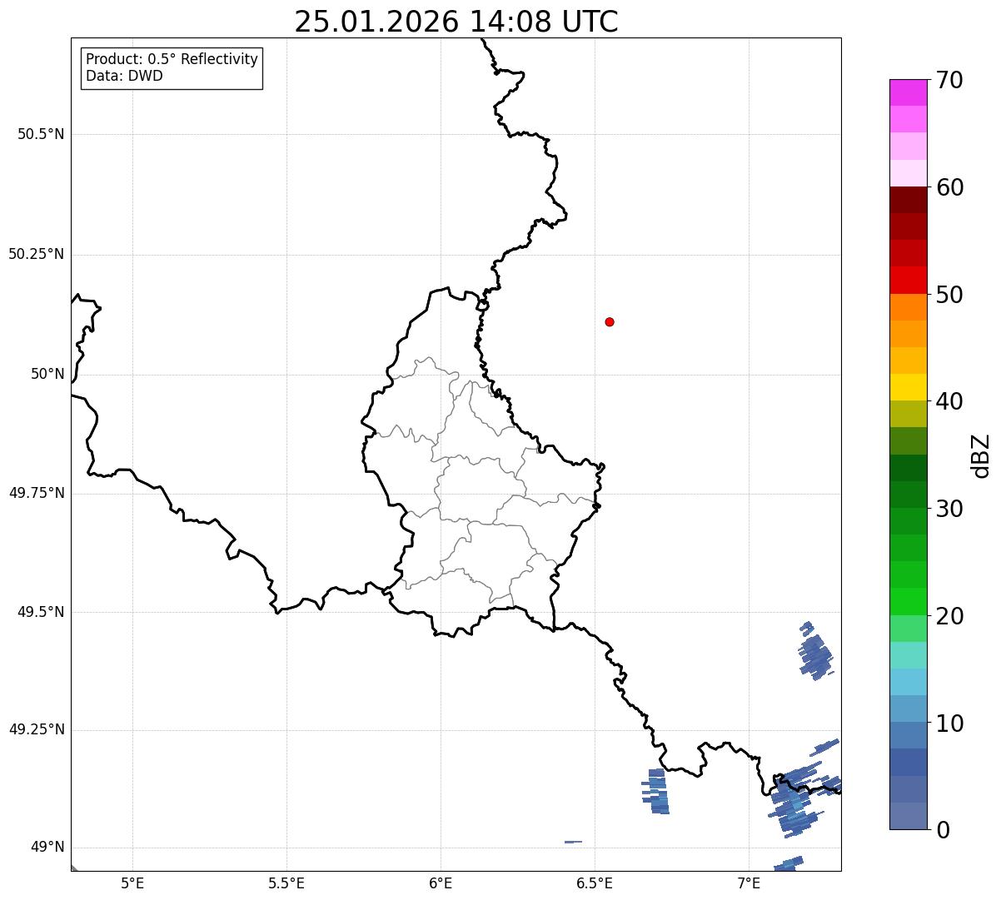The height and width of the screenshot is (900, 1001).
Task: Click the 50.25°N latitude label
Action: coord(37,254)
